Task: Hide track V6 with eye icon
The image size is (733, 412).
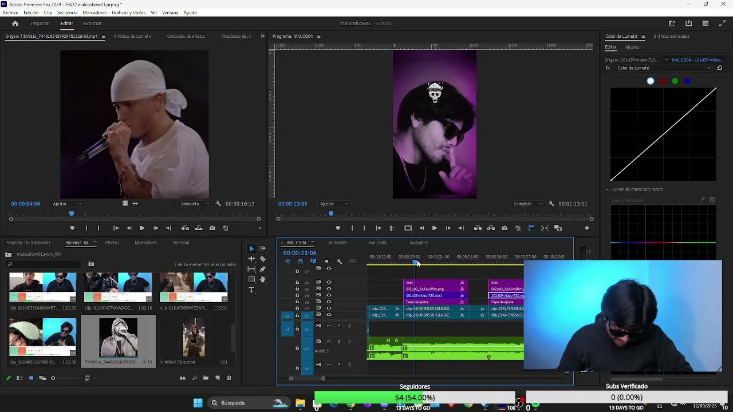Action: pyautogui.click(x=329, y=283)
